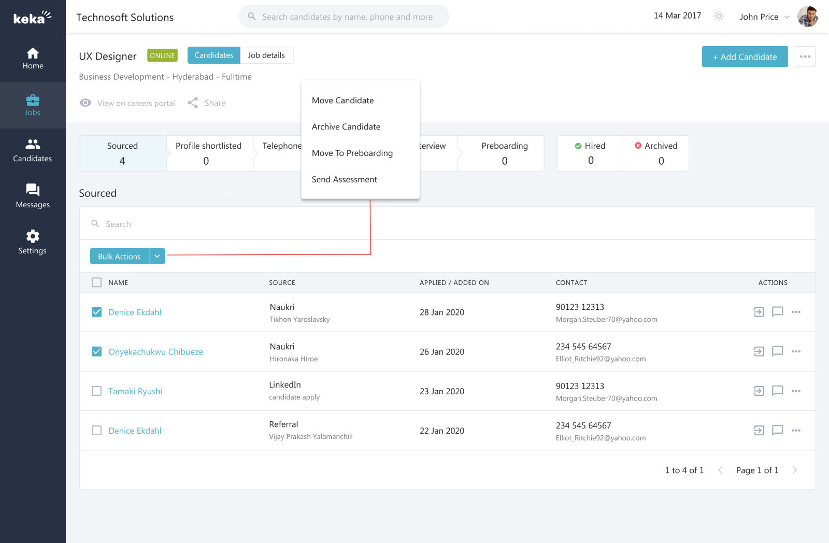
Task: Open Tamaki Ryushi's candidate profile link
Action: (x=135, y=391)
